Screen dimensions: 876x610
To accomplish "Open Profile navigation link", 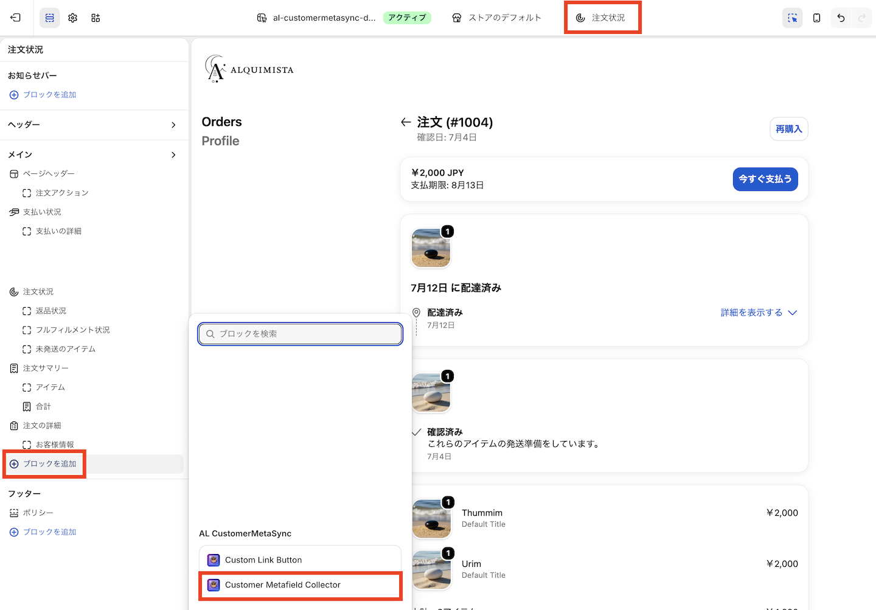I will click(220, 141).
